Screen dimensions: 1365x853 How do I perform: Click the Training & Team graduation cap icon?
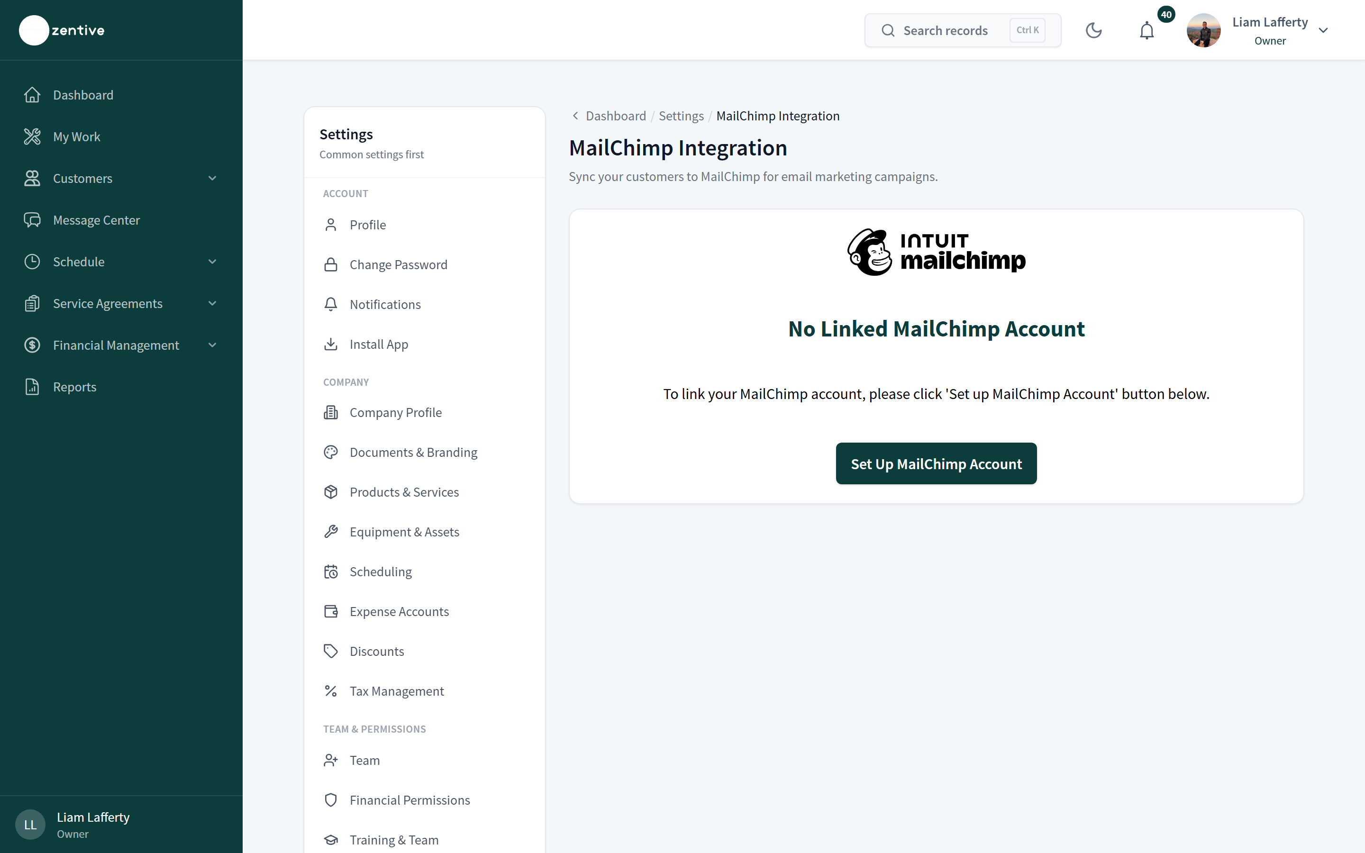point(331,840)
